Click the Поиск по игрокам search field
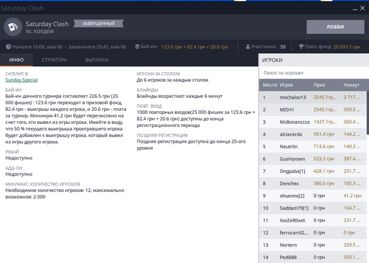Image resolution: width=369 pixels, height=263 pixels. [314, 73]
